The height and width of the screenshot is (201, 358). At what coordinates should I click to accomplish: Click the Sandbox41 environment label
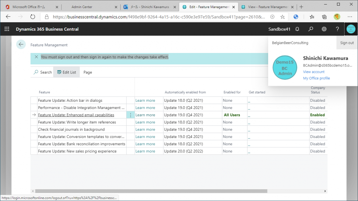tap(279, 29)
